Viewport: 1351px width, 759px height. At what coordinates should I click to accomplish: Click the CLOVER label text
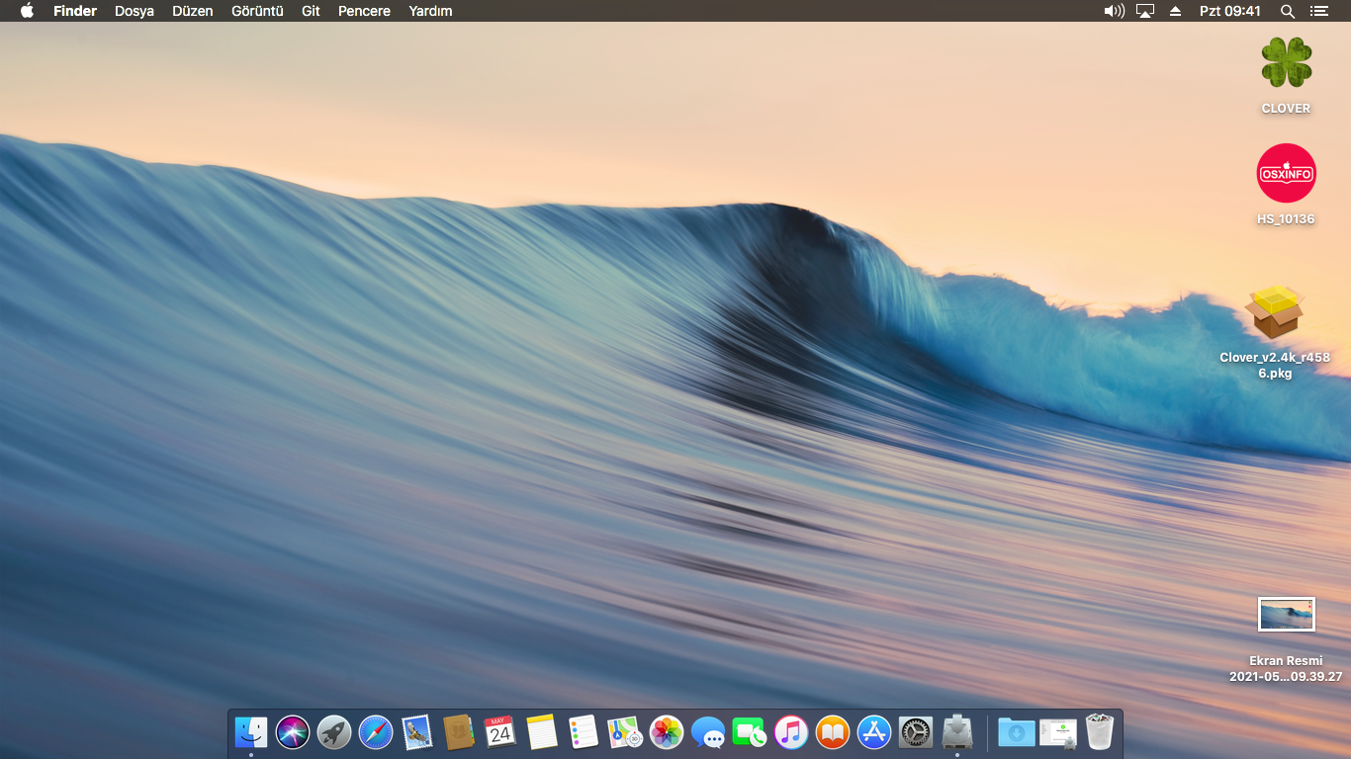(x=1286, y=109)
